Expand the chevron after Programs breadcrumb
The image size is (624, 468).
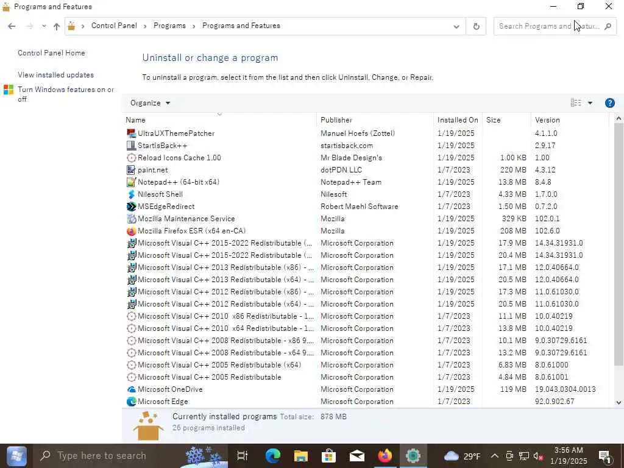[x=194, y=26]
